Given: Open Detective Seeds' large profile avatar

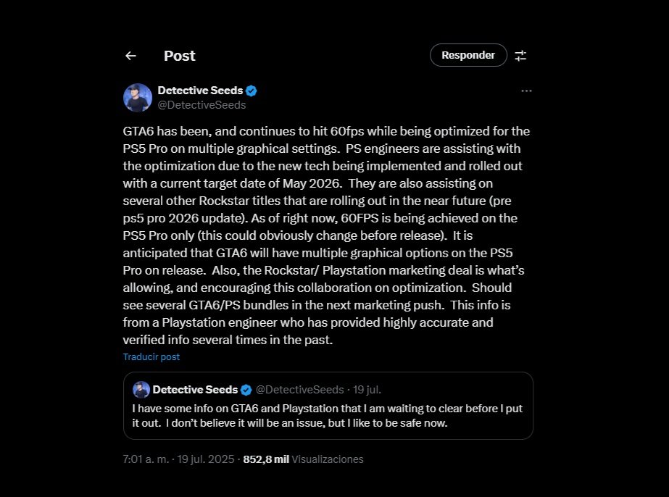Looking at the screenshot, I should coord(138,98).
